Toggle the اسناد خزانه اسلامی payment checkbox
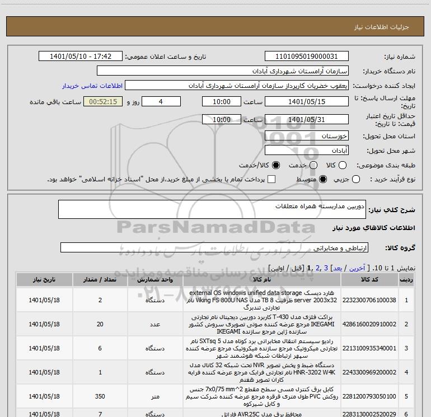This screenshot has width=431, height=417. click(271, 179)
